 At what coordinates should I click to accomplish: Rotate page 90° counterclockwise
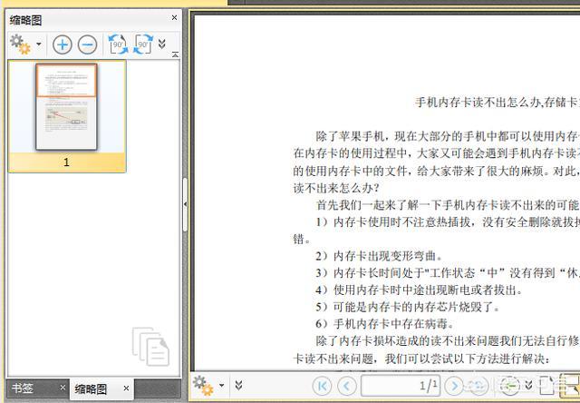(x=118, y=44)
